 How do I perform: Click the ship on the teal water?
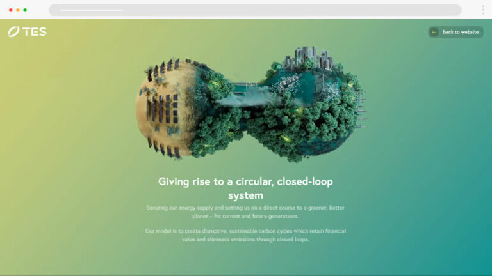[288, 82]
